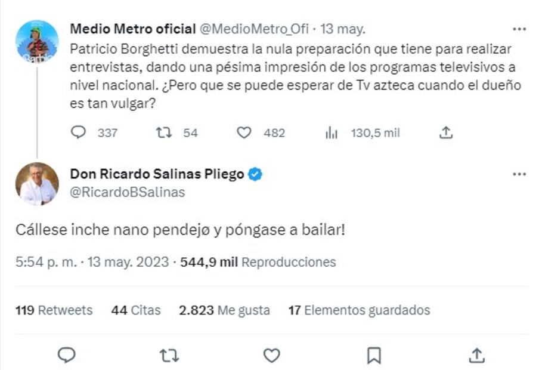Screen dimensions: 539x370
Task: Click the @RicardoBSalinas handle
Action: pyautogui.click(x=128, y=192)
